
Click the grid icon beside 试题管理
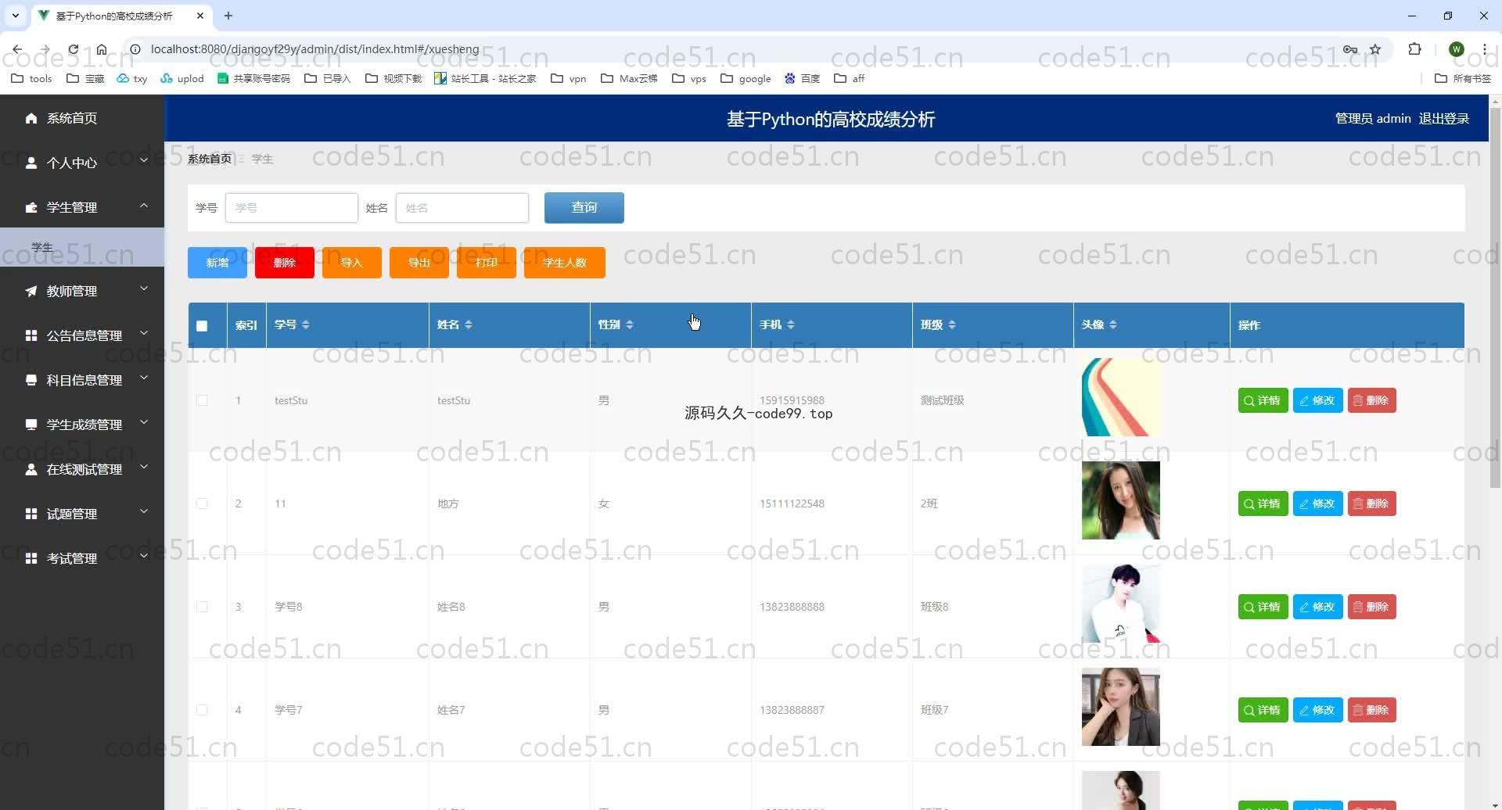[x=31, y=514]
